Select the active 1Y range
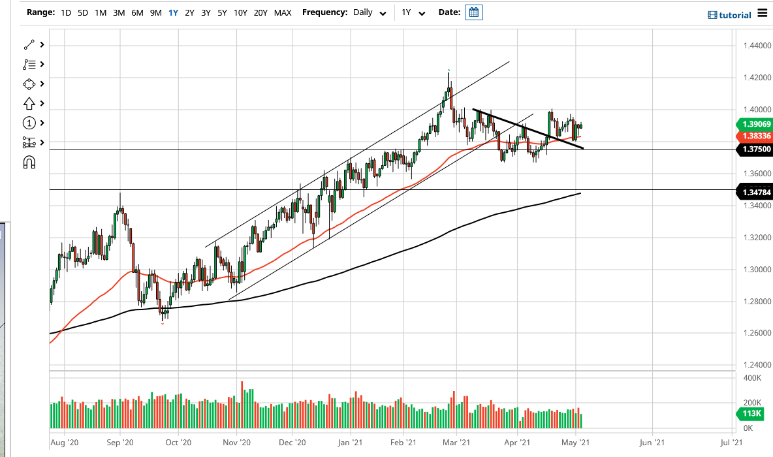The height and width of the screenshot is (457, 773). coord(173,13)
